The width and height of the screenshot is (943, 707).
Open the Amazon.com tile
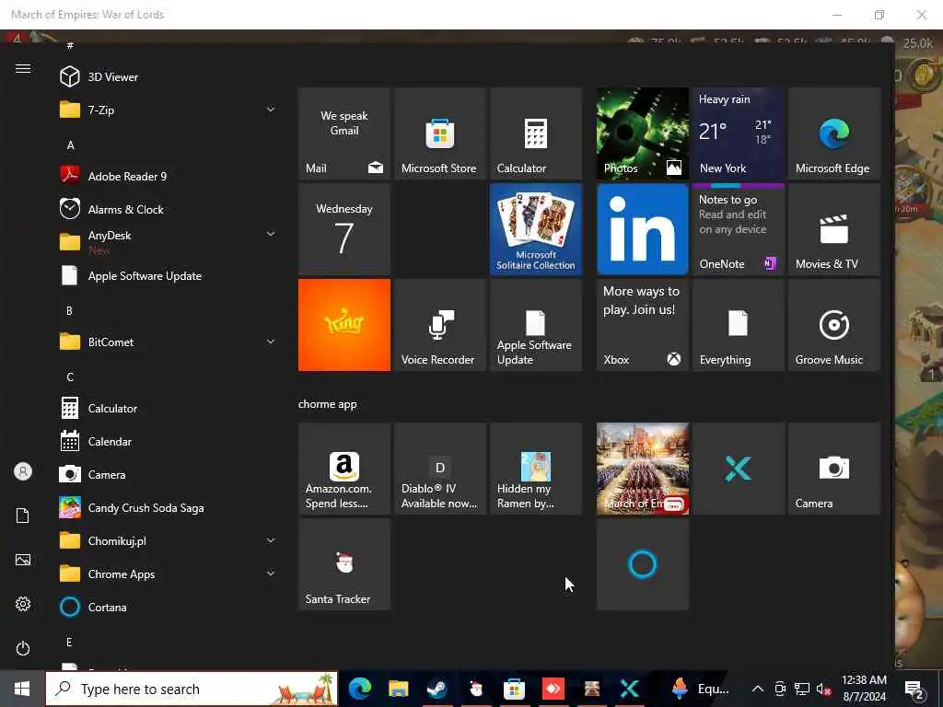click(x=344, y=469)
